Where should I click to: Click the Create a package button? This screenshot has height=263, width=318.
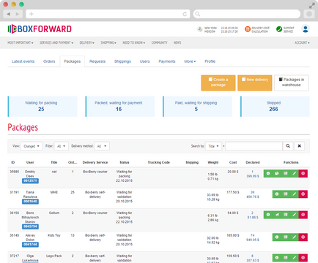[218, 83]
